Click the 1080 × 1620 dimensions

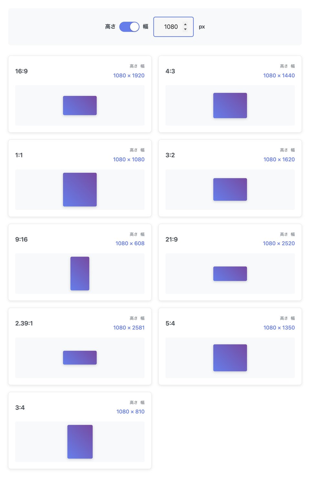(279, 160)
